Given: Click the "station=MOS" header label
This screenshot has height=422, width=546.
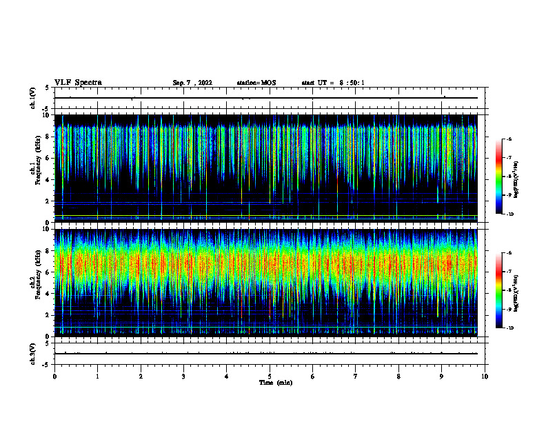Looking at the screenshot, I should click(256, 83).
